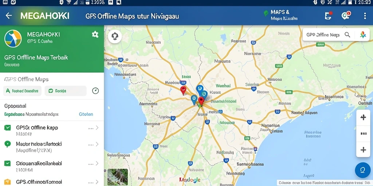The image size is (373, 186).
Task: Click the envelope icon of GPSOc offline kapp
Action: (8, 128)
